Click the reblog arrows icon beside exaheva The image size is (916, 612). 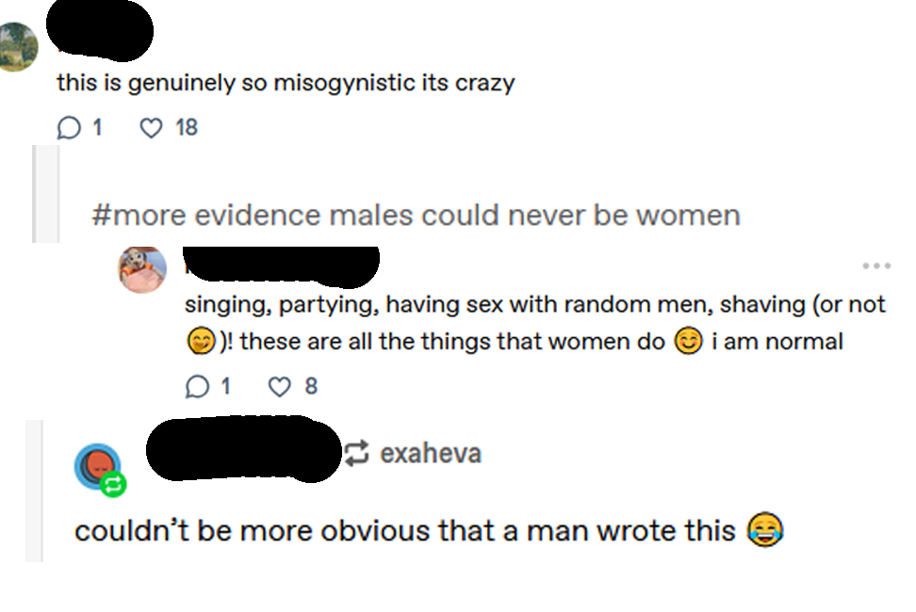click(357, 454)
